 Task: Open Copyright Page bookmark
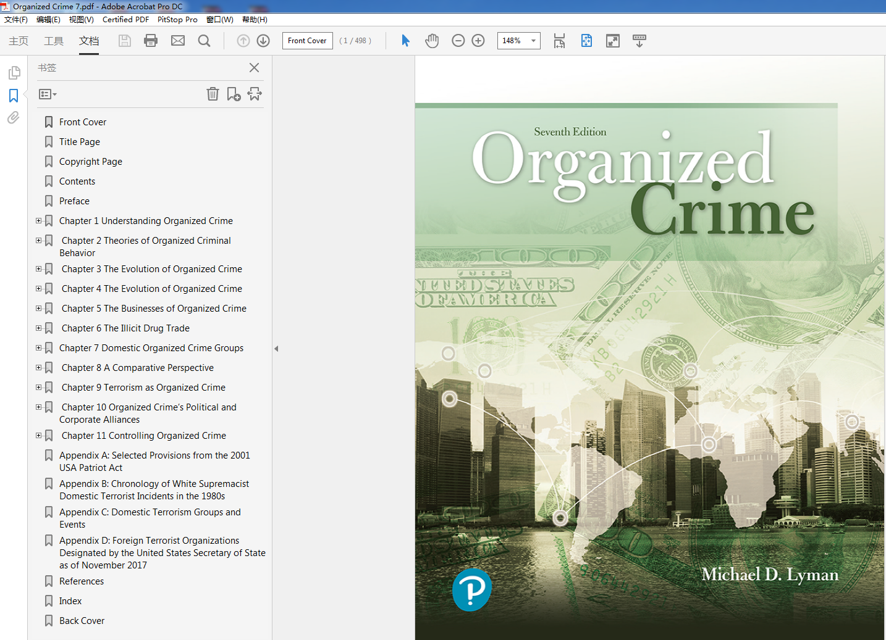(91, 162)
